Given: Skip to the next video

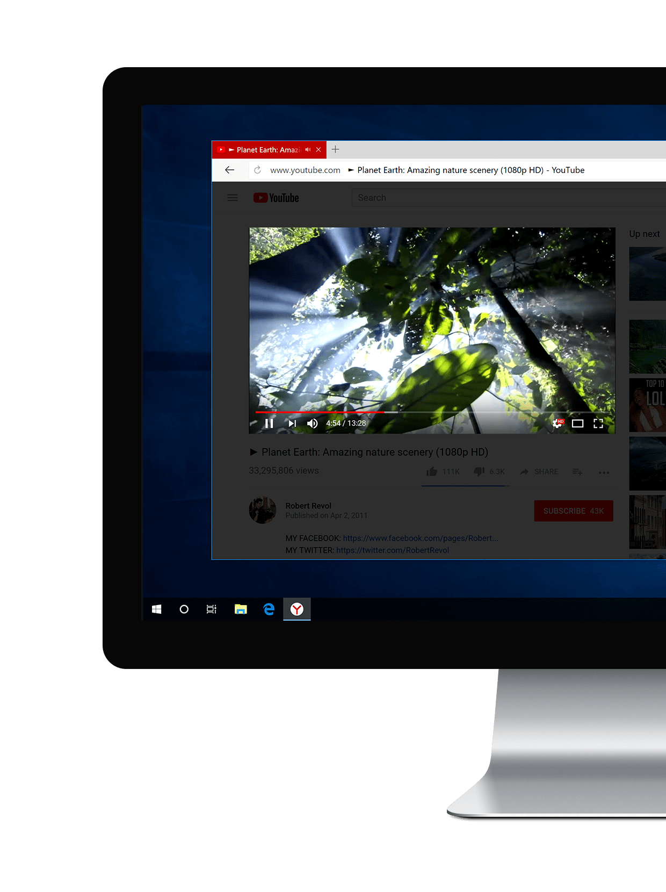Looking at the screenshot, I should point(292,423).
